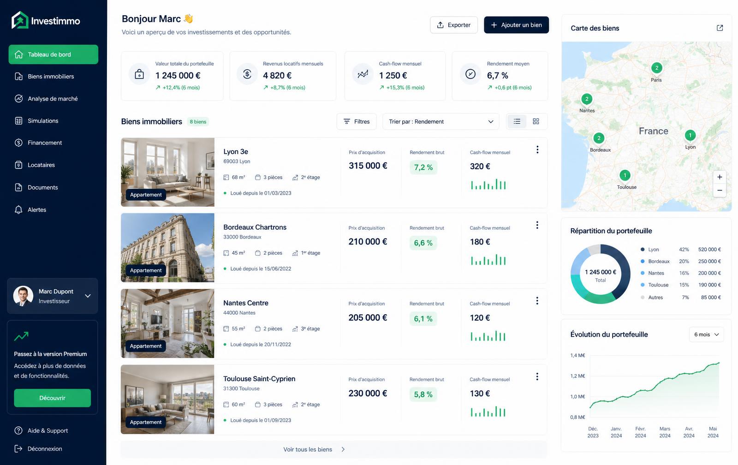Open Analyse de marché
Image resolution: width=738 pixels, height=465 pixels.
click(x=54, y=99)
